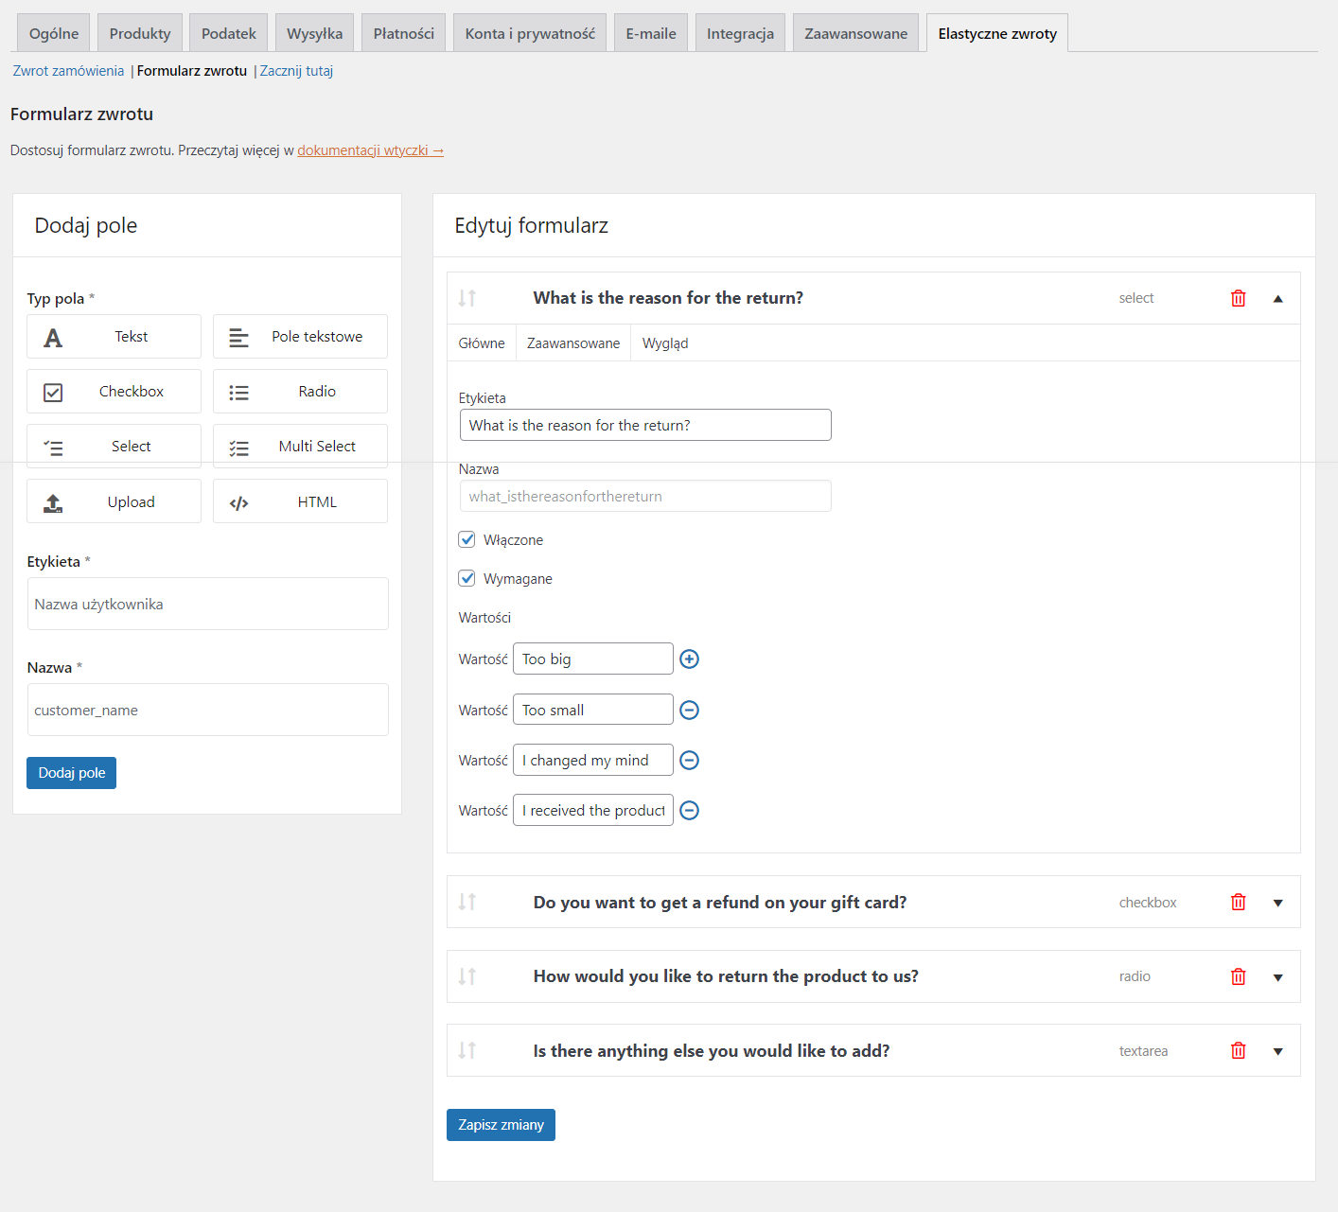Collapse the reason for the return field
Image resolution: width=1338 pixels, height=1212 pixels.
point(1277,299)
